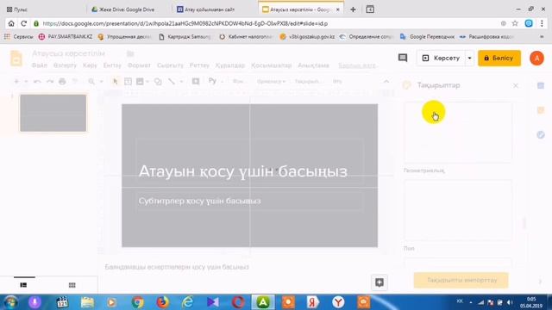Image resolution: width=552 pixels, height=310 pixels.
Task: Click the zoom magnifier icon
Action: click(x=91, y=82)
